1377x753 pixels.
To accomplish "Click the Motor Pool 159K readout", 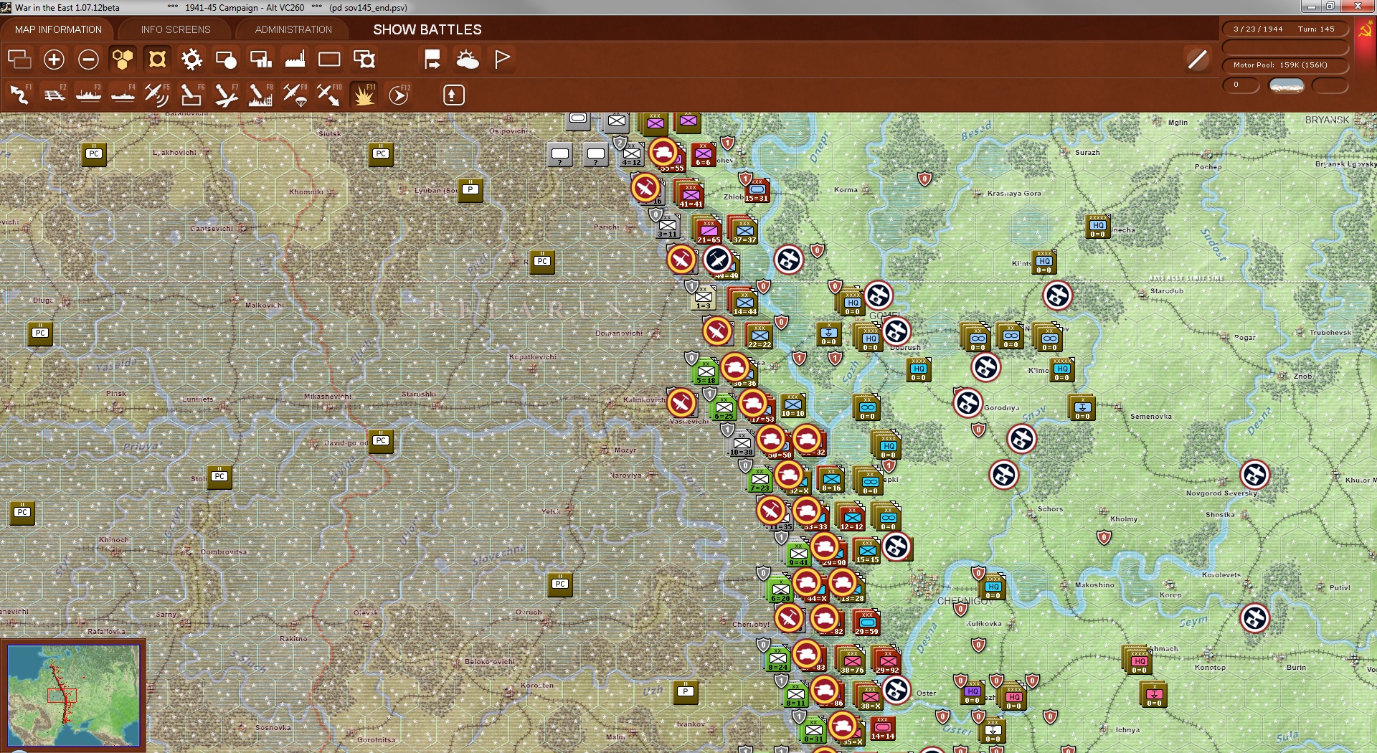I will 1284,65.
